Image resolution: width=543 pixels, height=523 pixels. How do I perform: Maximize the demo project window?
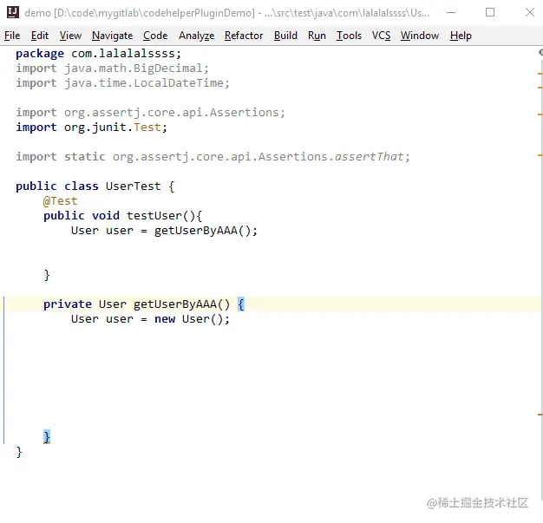coord(490,13)
